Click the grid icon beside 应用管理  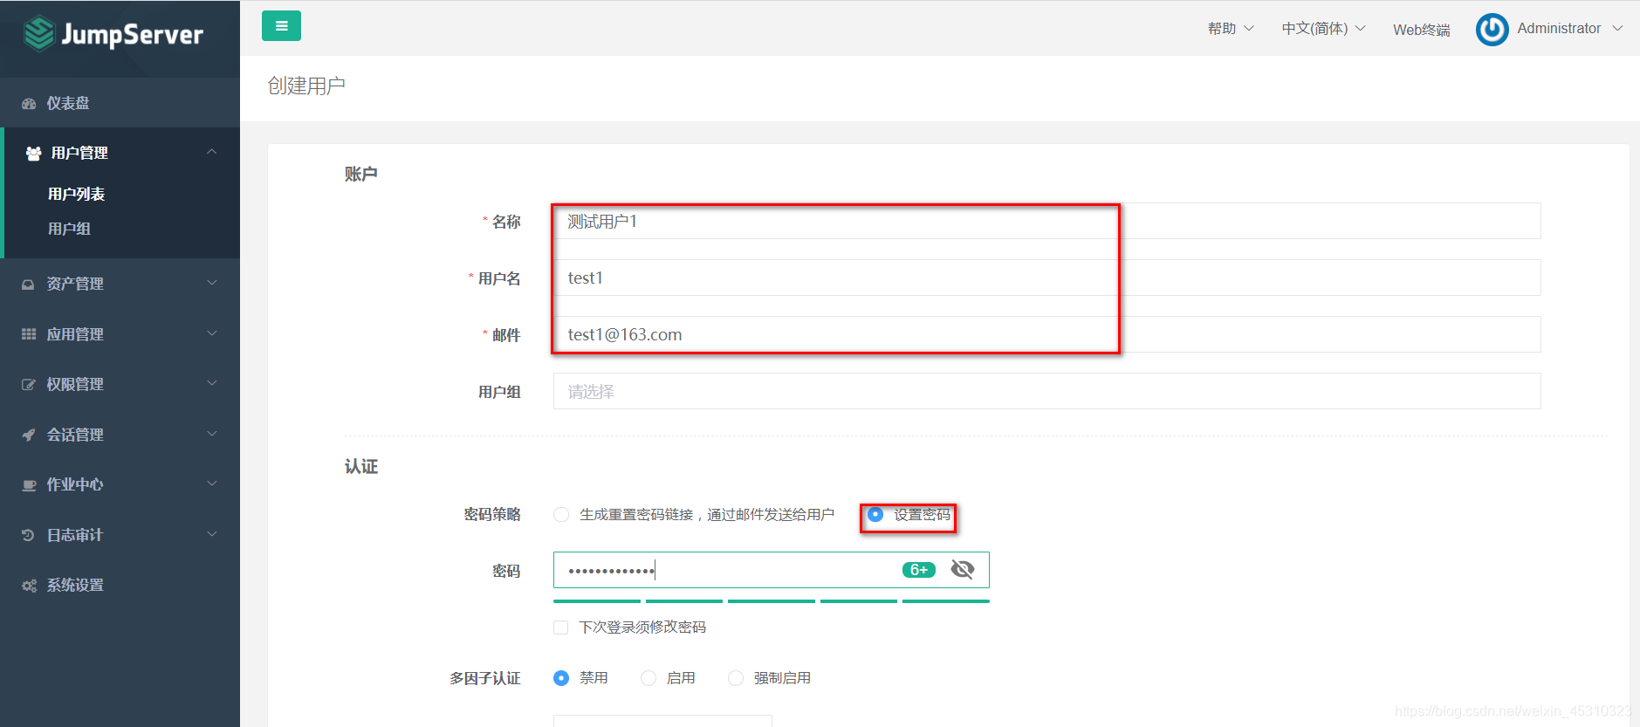click(x=29, y=334)
